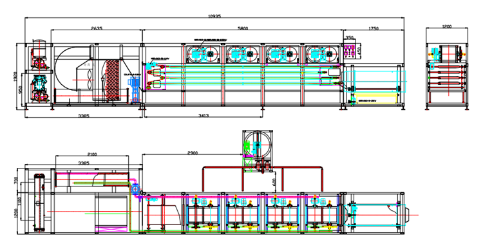Click the circular fan unit above piping

258,144
